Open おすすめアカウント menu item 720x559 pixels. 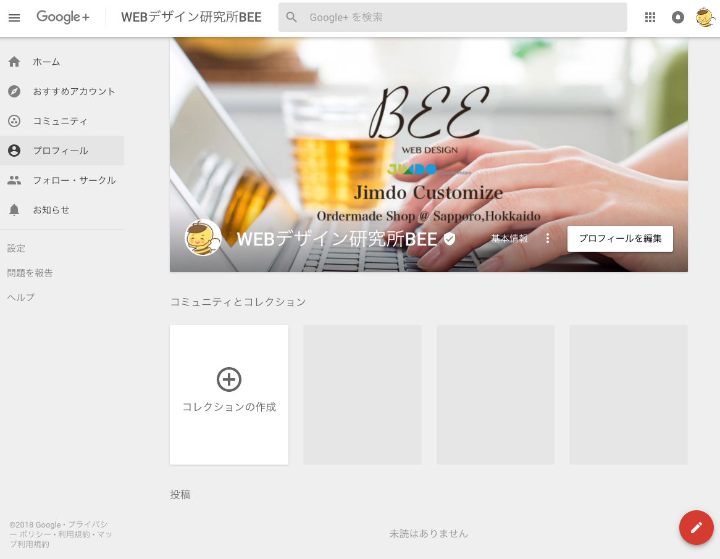(x=74, y=91)
